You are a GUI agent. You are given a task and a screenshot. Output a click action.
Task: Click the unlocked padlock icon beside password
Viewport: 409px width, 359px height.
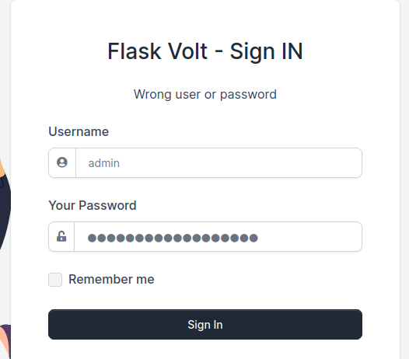61,236
